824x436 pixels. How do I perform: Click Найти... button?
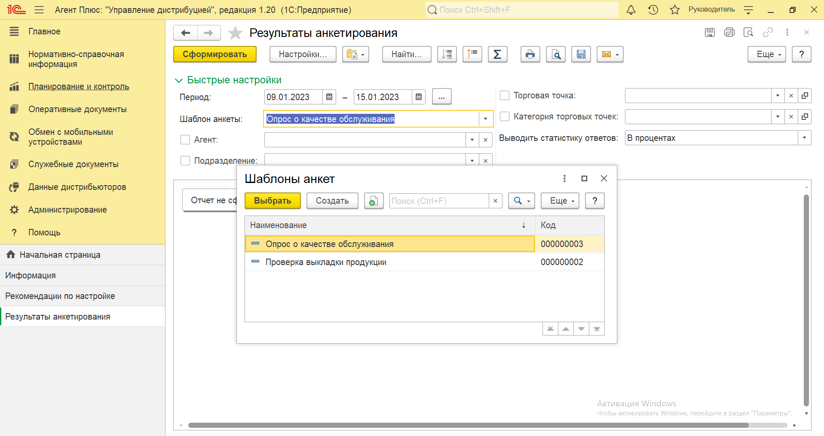[x=407, y=54]
